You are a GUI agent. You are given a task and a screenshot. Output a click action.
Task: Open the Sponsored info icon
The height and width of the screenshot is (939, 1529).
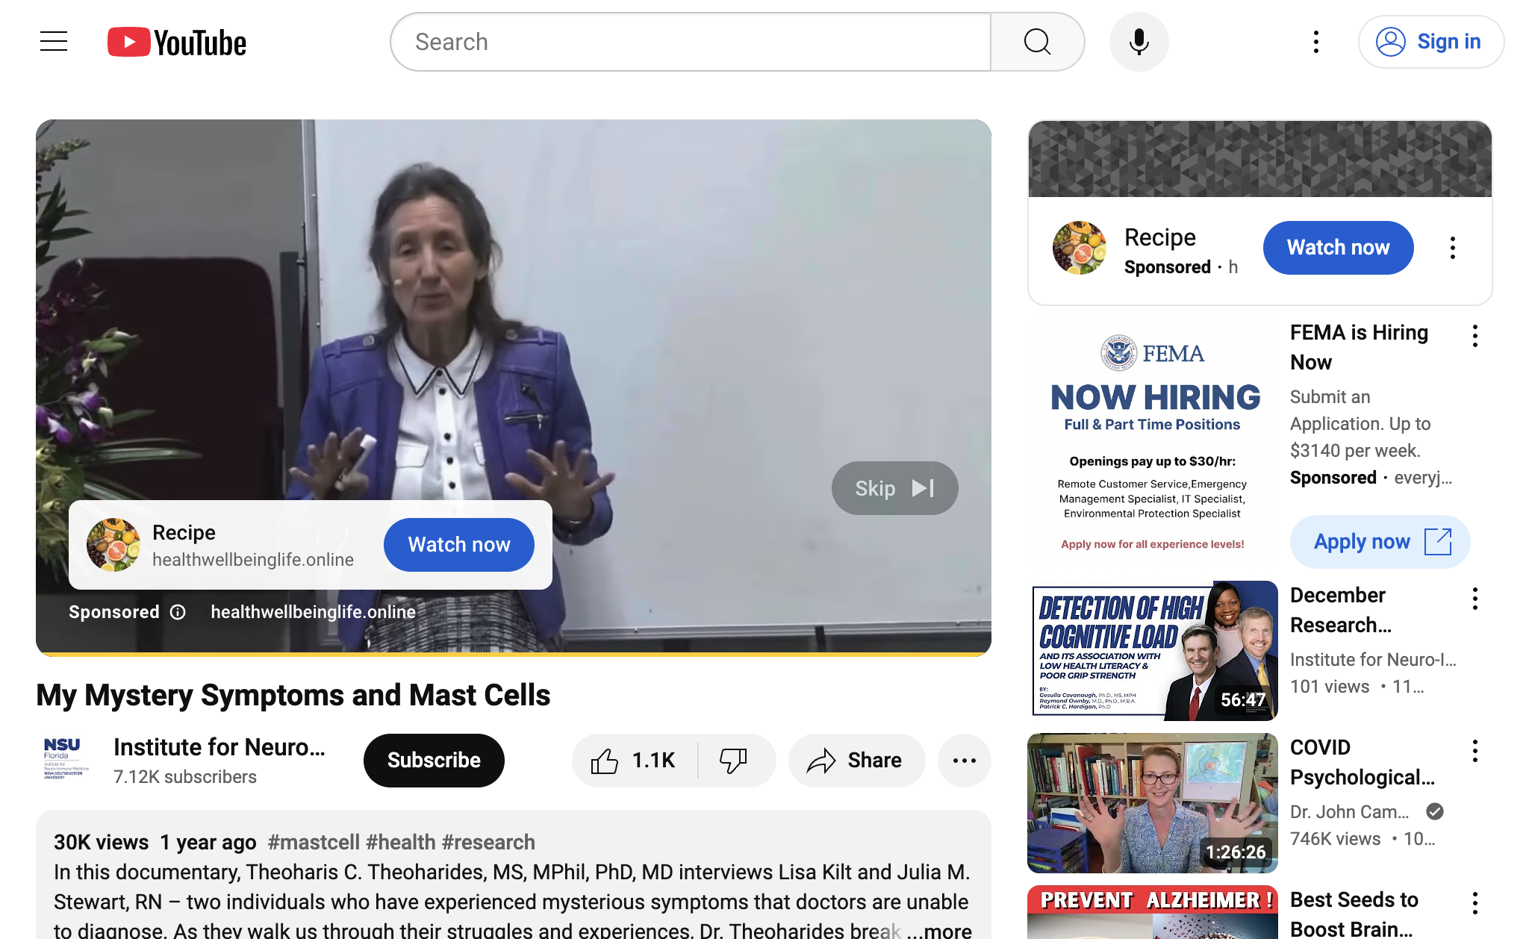coord(178,612)
